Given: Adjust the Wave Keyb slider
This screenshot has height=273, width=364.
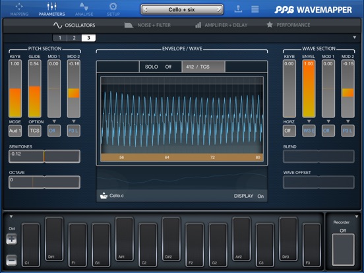Looking at the screenshot, I should (x=289, y=88).
